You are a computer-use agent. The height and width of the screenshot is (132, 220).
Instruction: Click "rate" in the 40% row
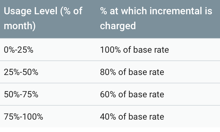pos(157,117)
